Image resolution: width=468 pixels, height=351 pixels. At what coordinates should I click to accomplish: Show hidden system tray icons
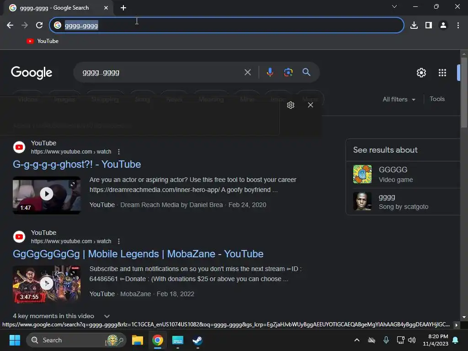point(356,340)
